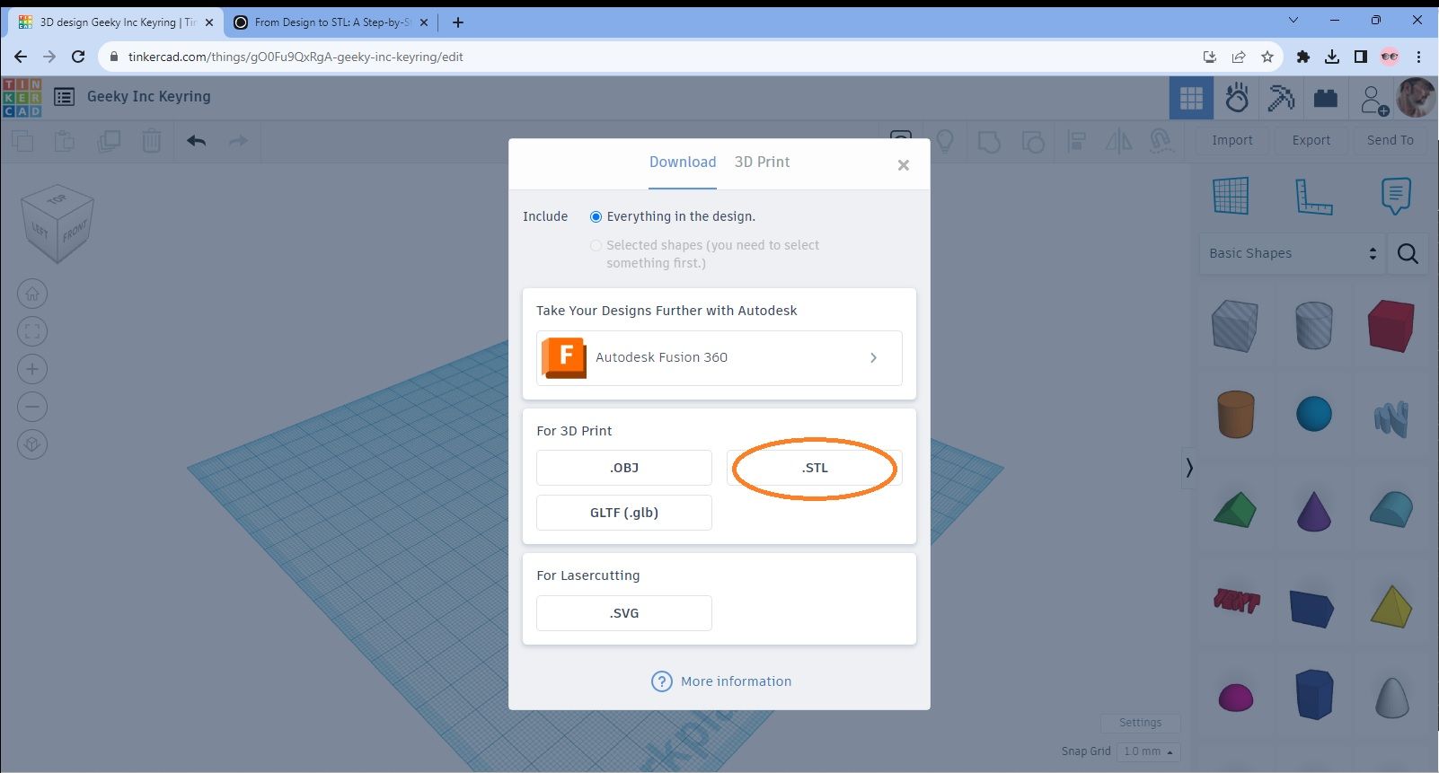Click the browser reload button

(78, 57)
